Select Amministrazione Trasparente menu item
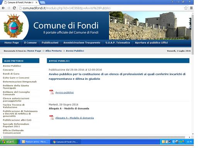The width and height of the screenshot is (198, 148). pyautogui.click(x=82, y=43)
